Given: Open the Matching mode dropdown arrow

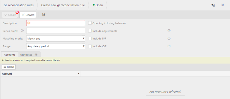Looking at the screenshot, I should [x=84, y=39].
